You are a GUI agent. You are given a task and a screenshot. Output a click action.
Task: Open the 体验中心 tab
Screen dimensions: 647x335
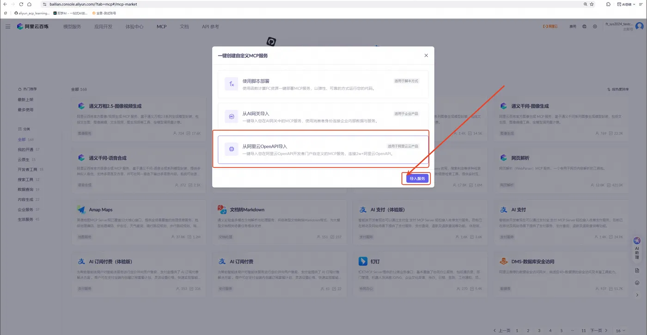134,27
